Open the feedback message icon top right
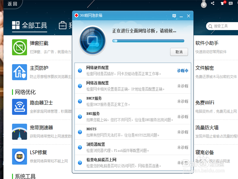 [230, 3]
